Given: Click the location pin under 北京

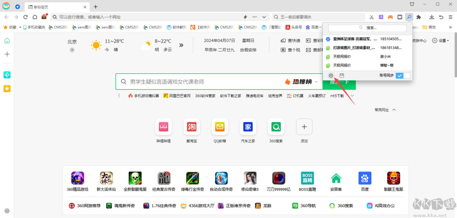Looking at the screenshot, I should (72, 50).
